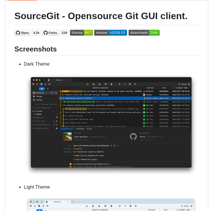This screenshot has width=213, height=211.
Task: Click Create branch icon in dark theme toolbar
Action: 119,84
